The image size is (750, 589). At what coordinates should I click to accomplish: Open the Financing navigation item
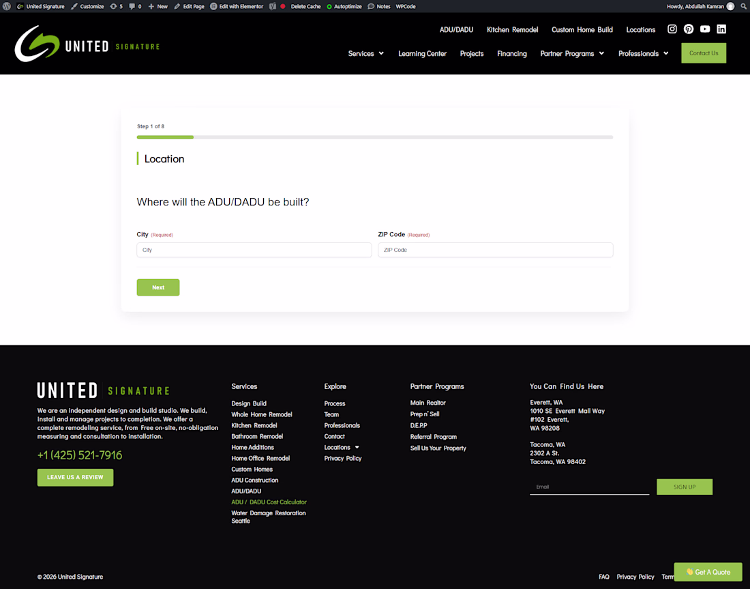[512, 54]
